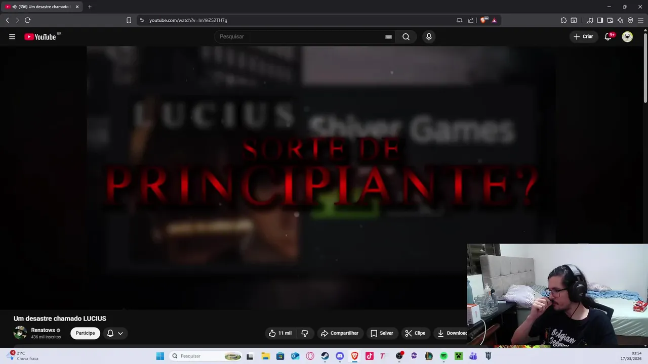Go to the YouTube home logo
Viewport: 648px width, 364px height.
[x=40, y=36]
